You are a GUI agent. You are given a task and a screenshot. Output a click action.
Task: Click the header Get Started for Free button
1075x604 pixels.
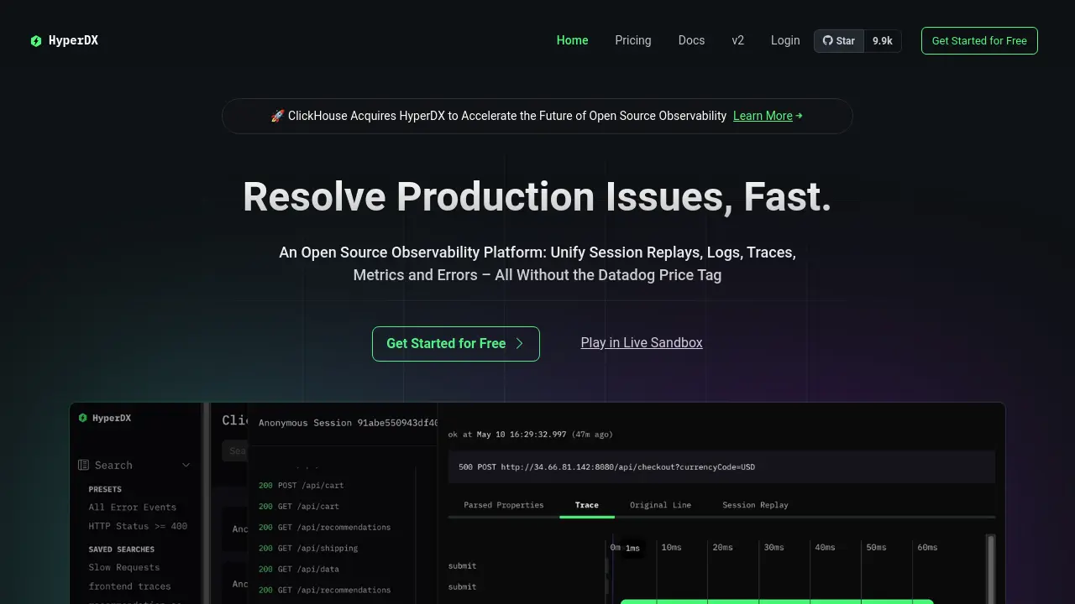point(979,40)
